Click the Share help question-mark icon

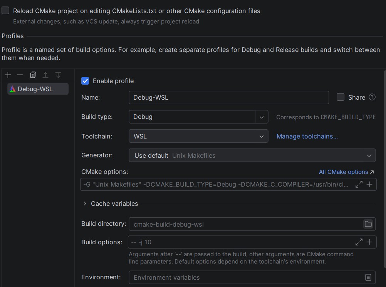(x=372, y=97)
